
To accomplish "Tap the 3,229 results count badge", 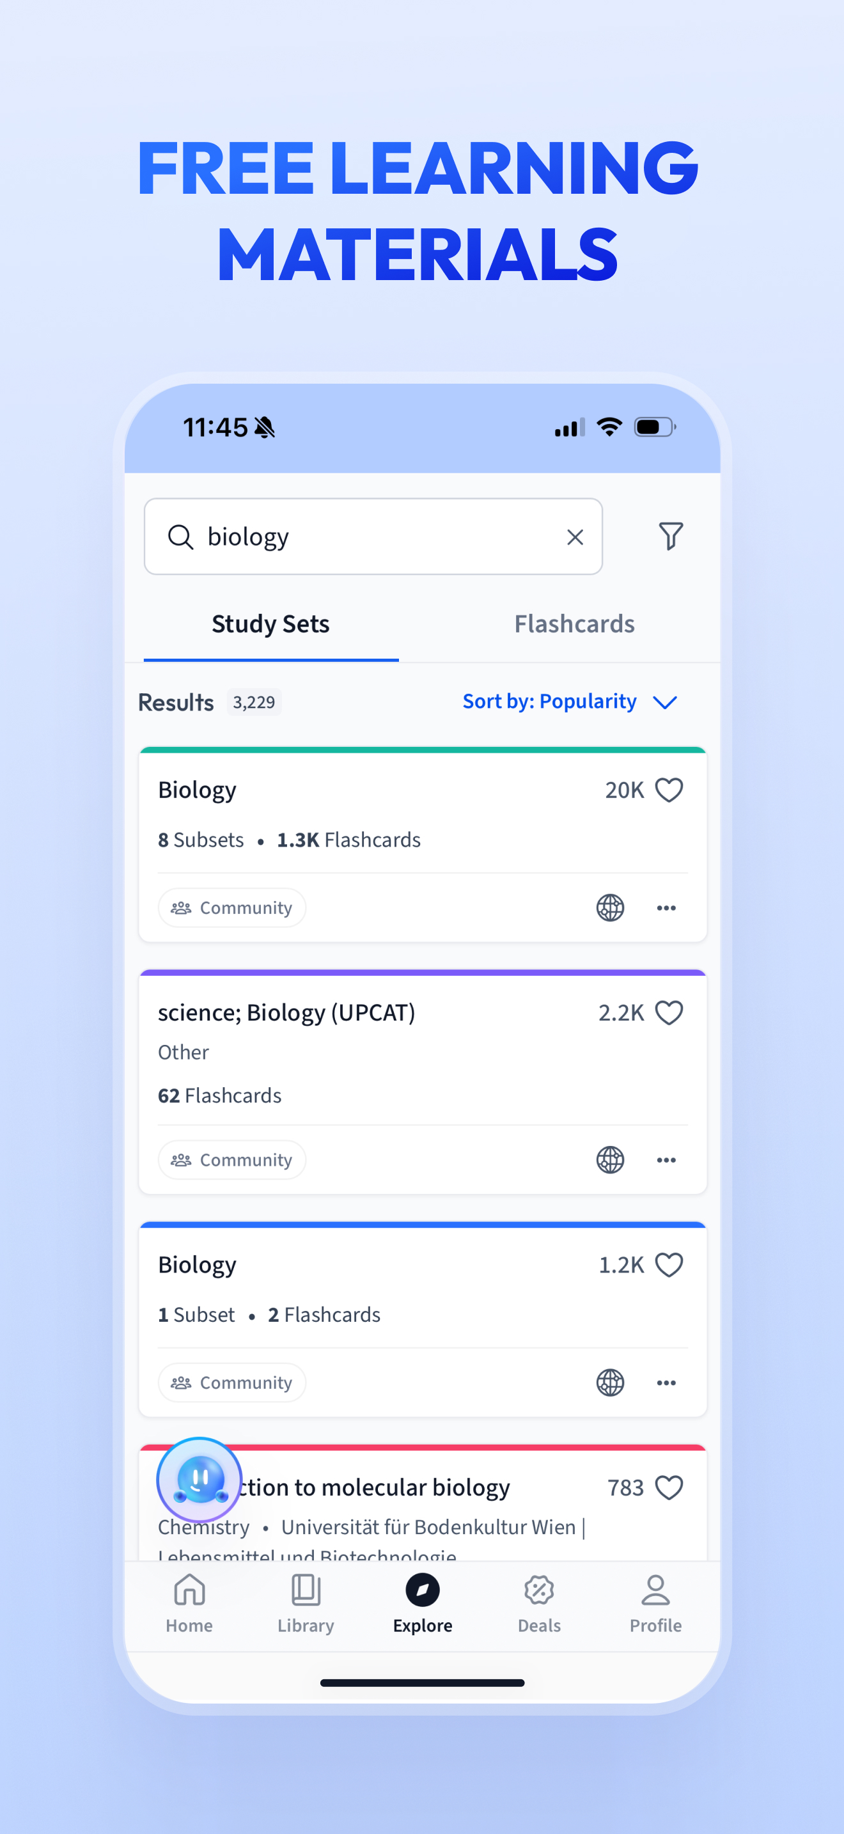I will [253, 702].
